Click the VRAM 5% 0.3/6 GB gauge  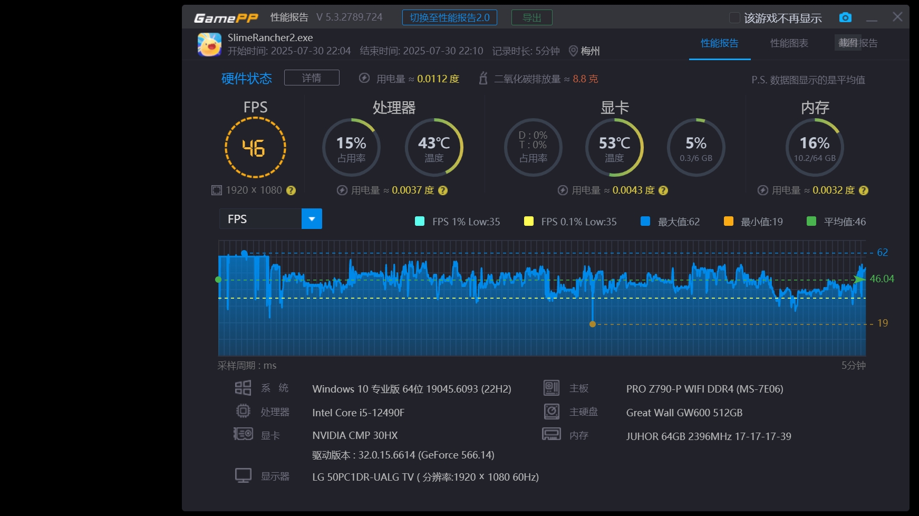coord(696,148)
